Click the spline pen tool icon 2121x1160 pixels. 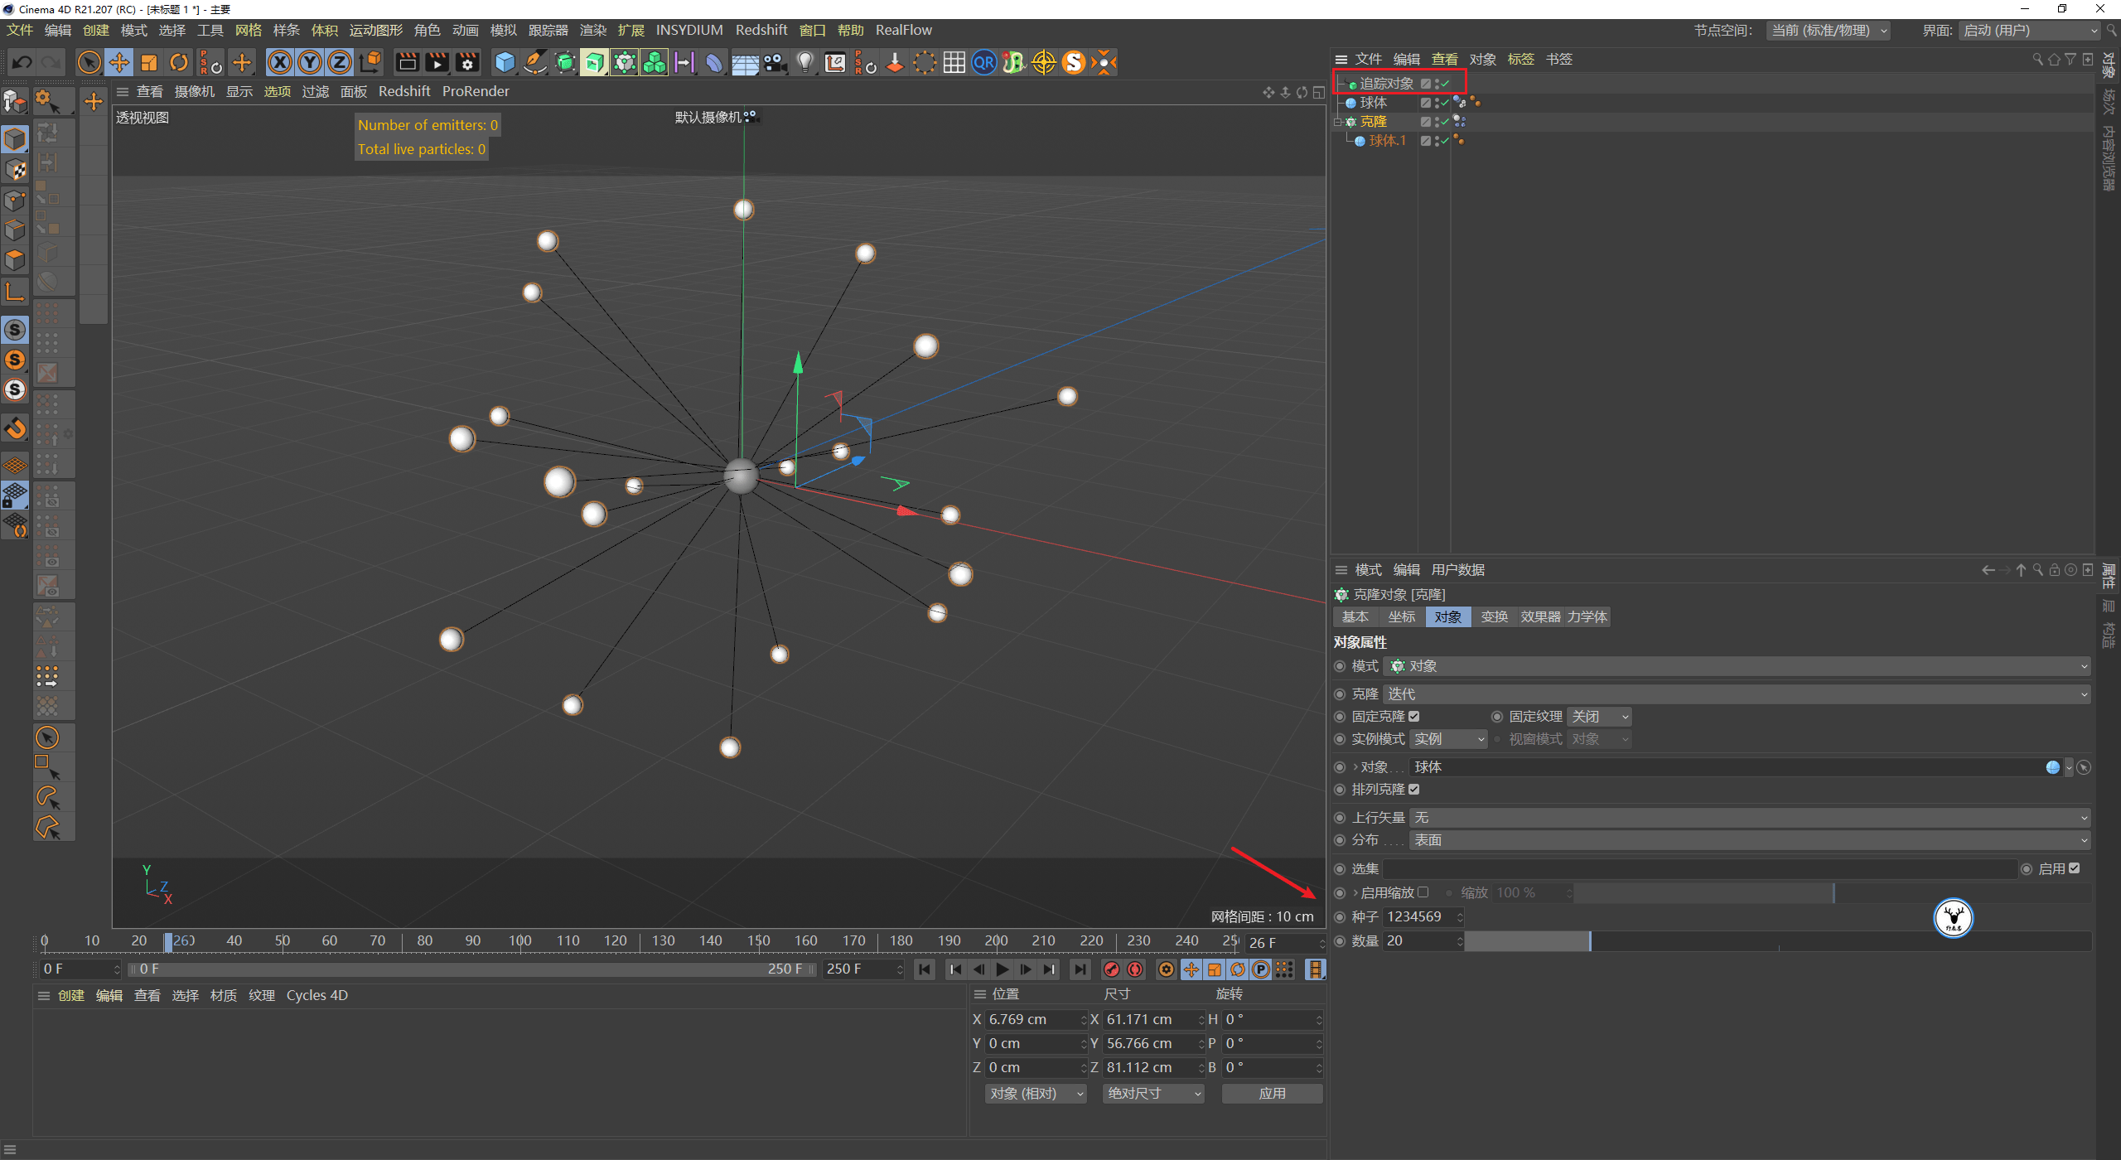(535, 62)
